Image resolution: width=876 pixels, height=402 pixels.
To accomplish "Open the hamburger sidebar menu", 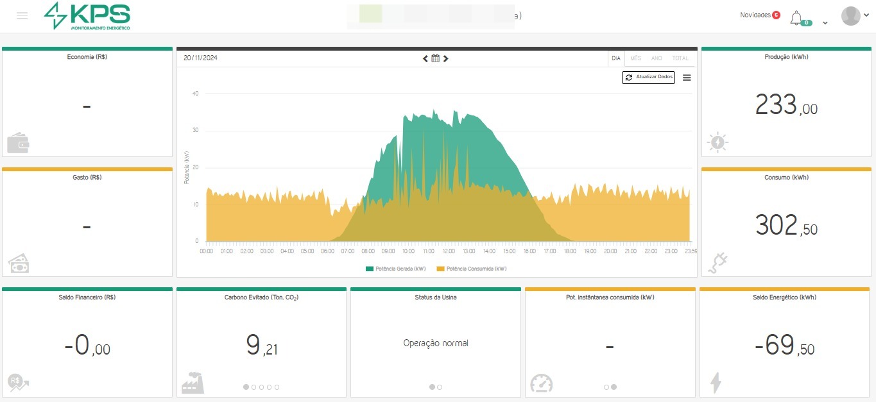I will pos(22,16).
